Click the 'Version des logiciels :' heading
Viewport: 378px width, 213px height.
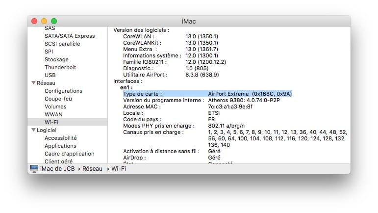[141, 30]
